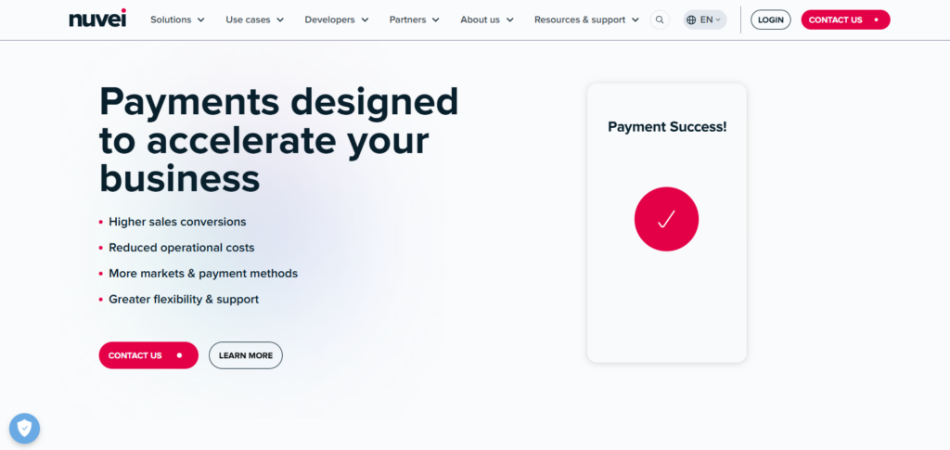Open the Partners menu

(x=415, y=19)
